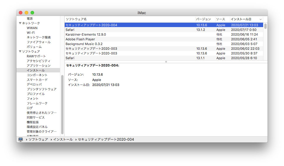This screenshot has height=166, width=284.
Task: Click the sidebar vertical scrollbar thumb
Action: 62,104
